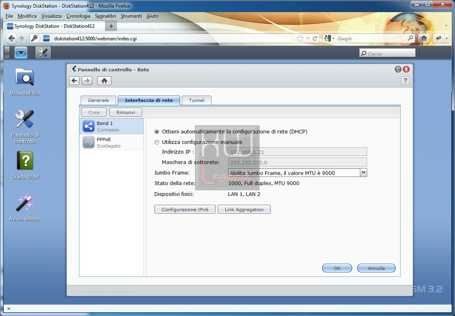This screenshot has height=316, width=455.
Task: Expand the Jumbo Frame dropdown
Action: (x=363, y=173)
